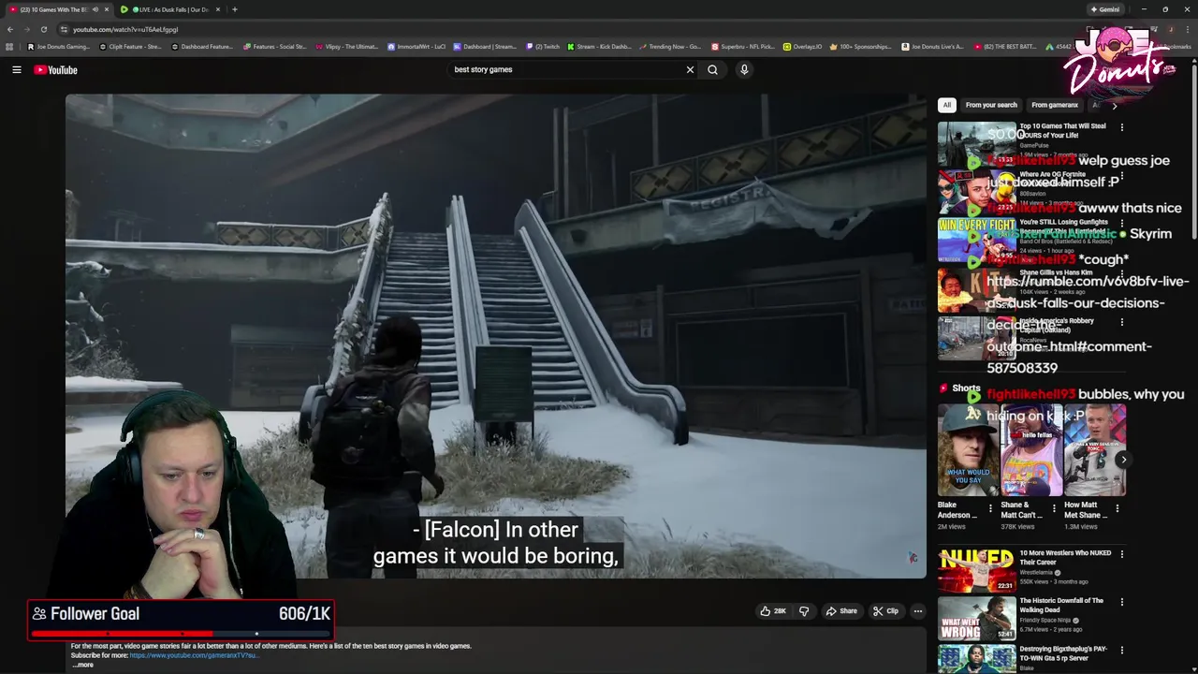This screenshot has height=674, width=1198.
Task: Open '(82) THE BEST BATT...' bookmark
Action: click(1005, 46)
